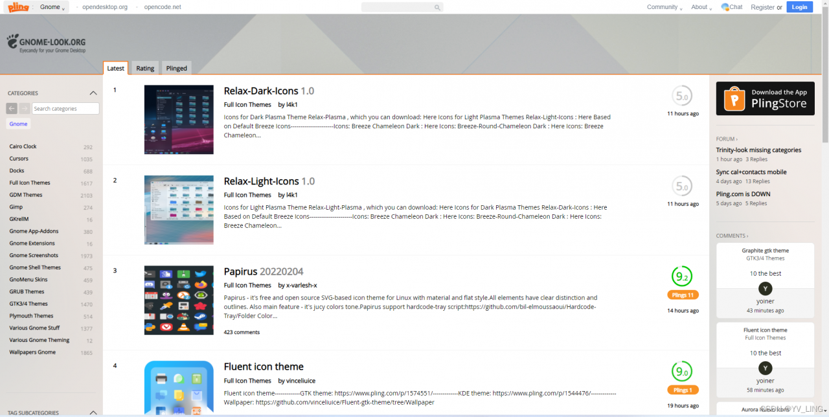This screenshot has height=417, width=829.
Task: Open Pling.com is DOWN forum post
Action: tap(743, 194)
